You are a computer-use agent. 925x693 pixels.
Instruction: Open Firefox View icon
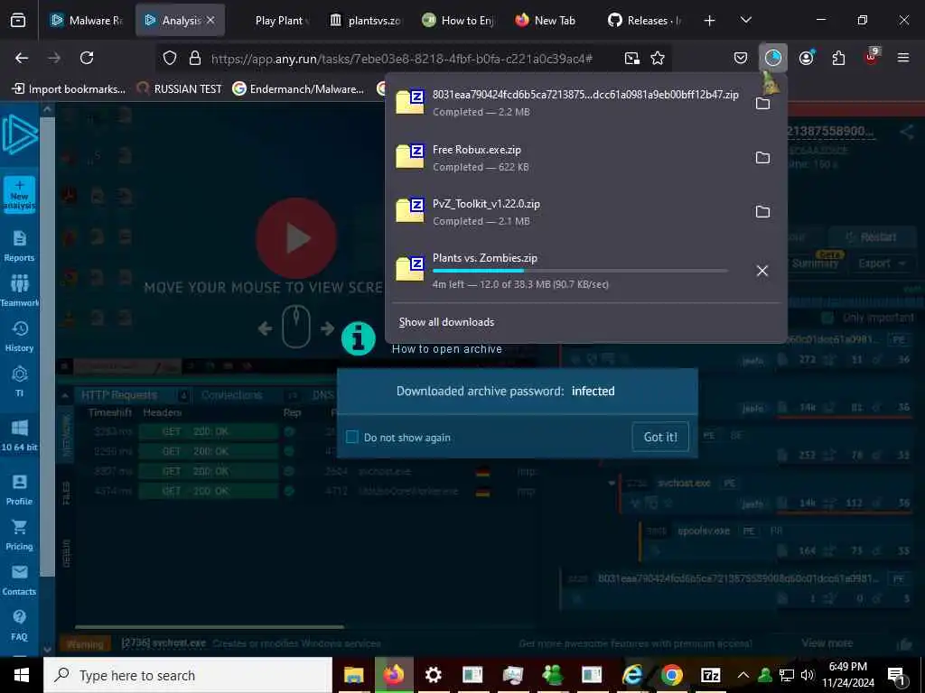pos(18,21)
